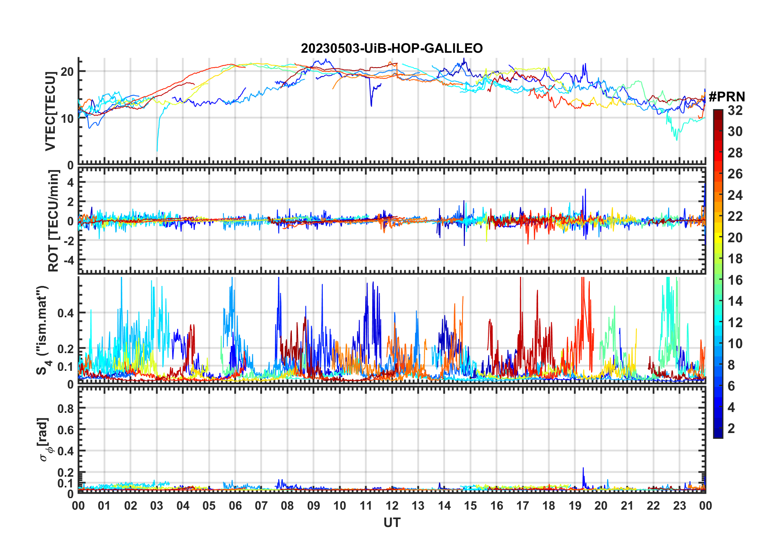Click the #PRN colorbar title
784x548 pixels.
(x=727, y=97)
